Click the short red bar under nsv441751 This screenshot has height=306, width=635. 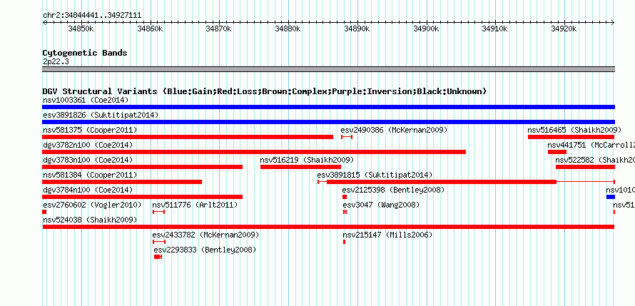click(557, 152)
